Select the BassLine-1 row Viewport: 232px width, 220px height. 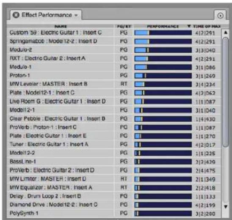click(114, 162)
